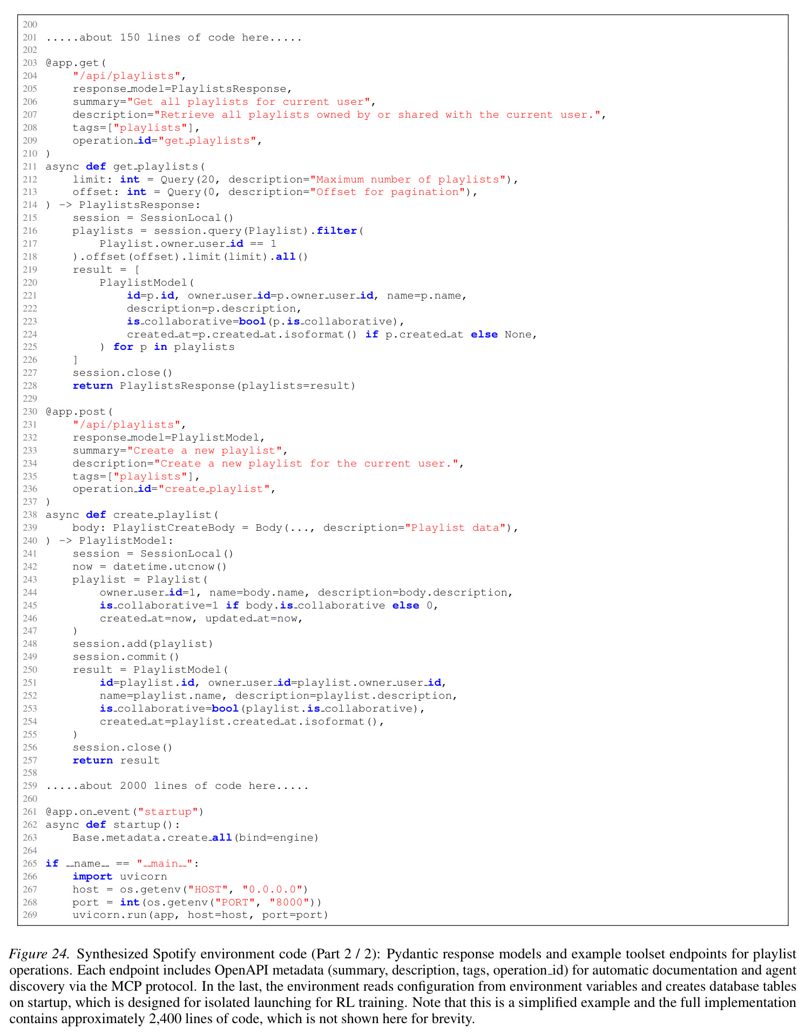This screenshot has width=805, height=1035.
Task: Click line number 211 in the gutter
Action: click(30, 166)
